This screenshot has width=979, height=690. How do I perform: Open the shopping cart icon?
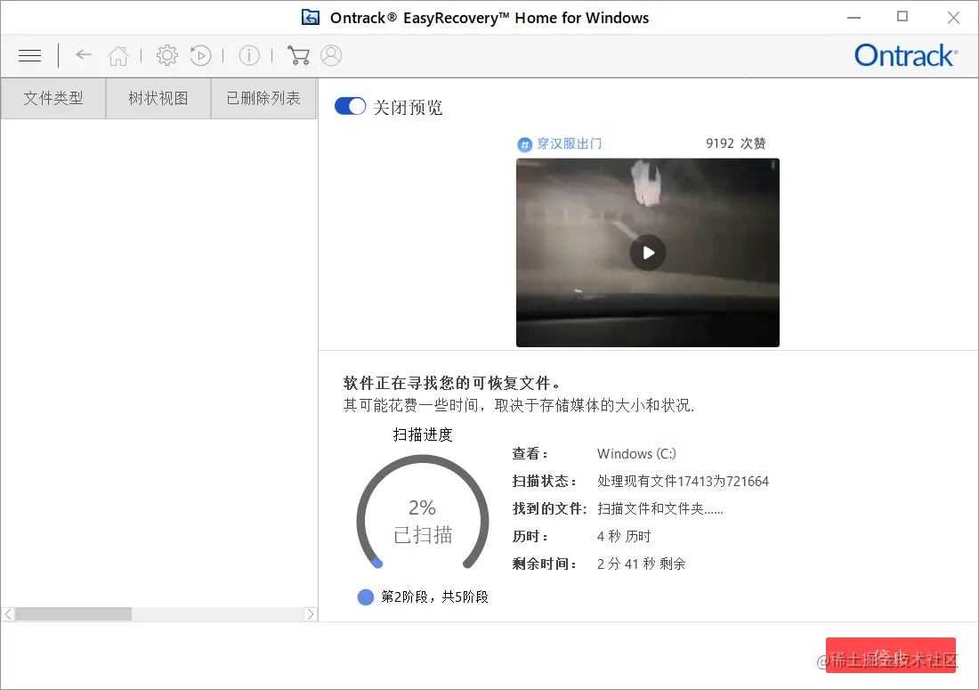coord(298,55)
